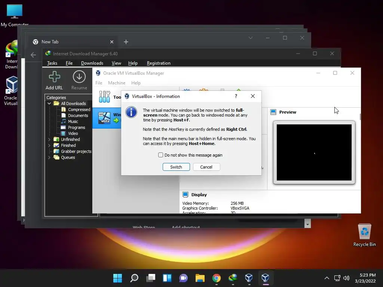Image resolution: width=383 pixels, height=287 pixels.
Task: Open the Windows Start button
Action: point(117,278)
